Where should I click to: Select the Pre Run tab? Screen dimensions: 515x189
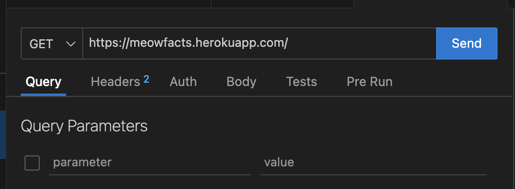pos(369,82)
